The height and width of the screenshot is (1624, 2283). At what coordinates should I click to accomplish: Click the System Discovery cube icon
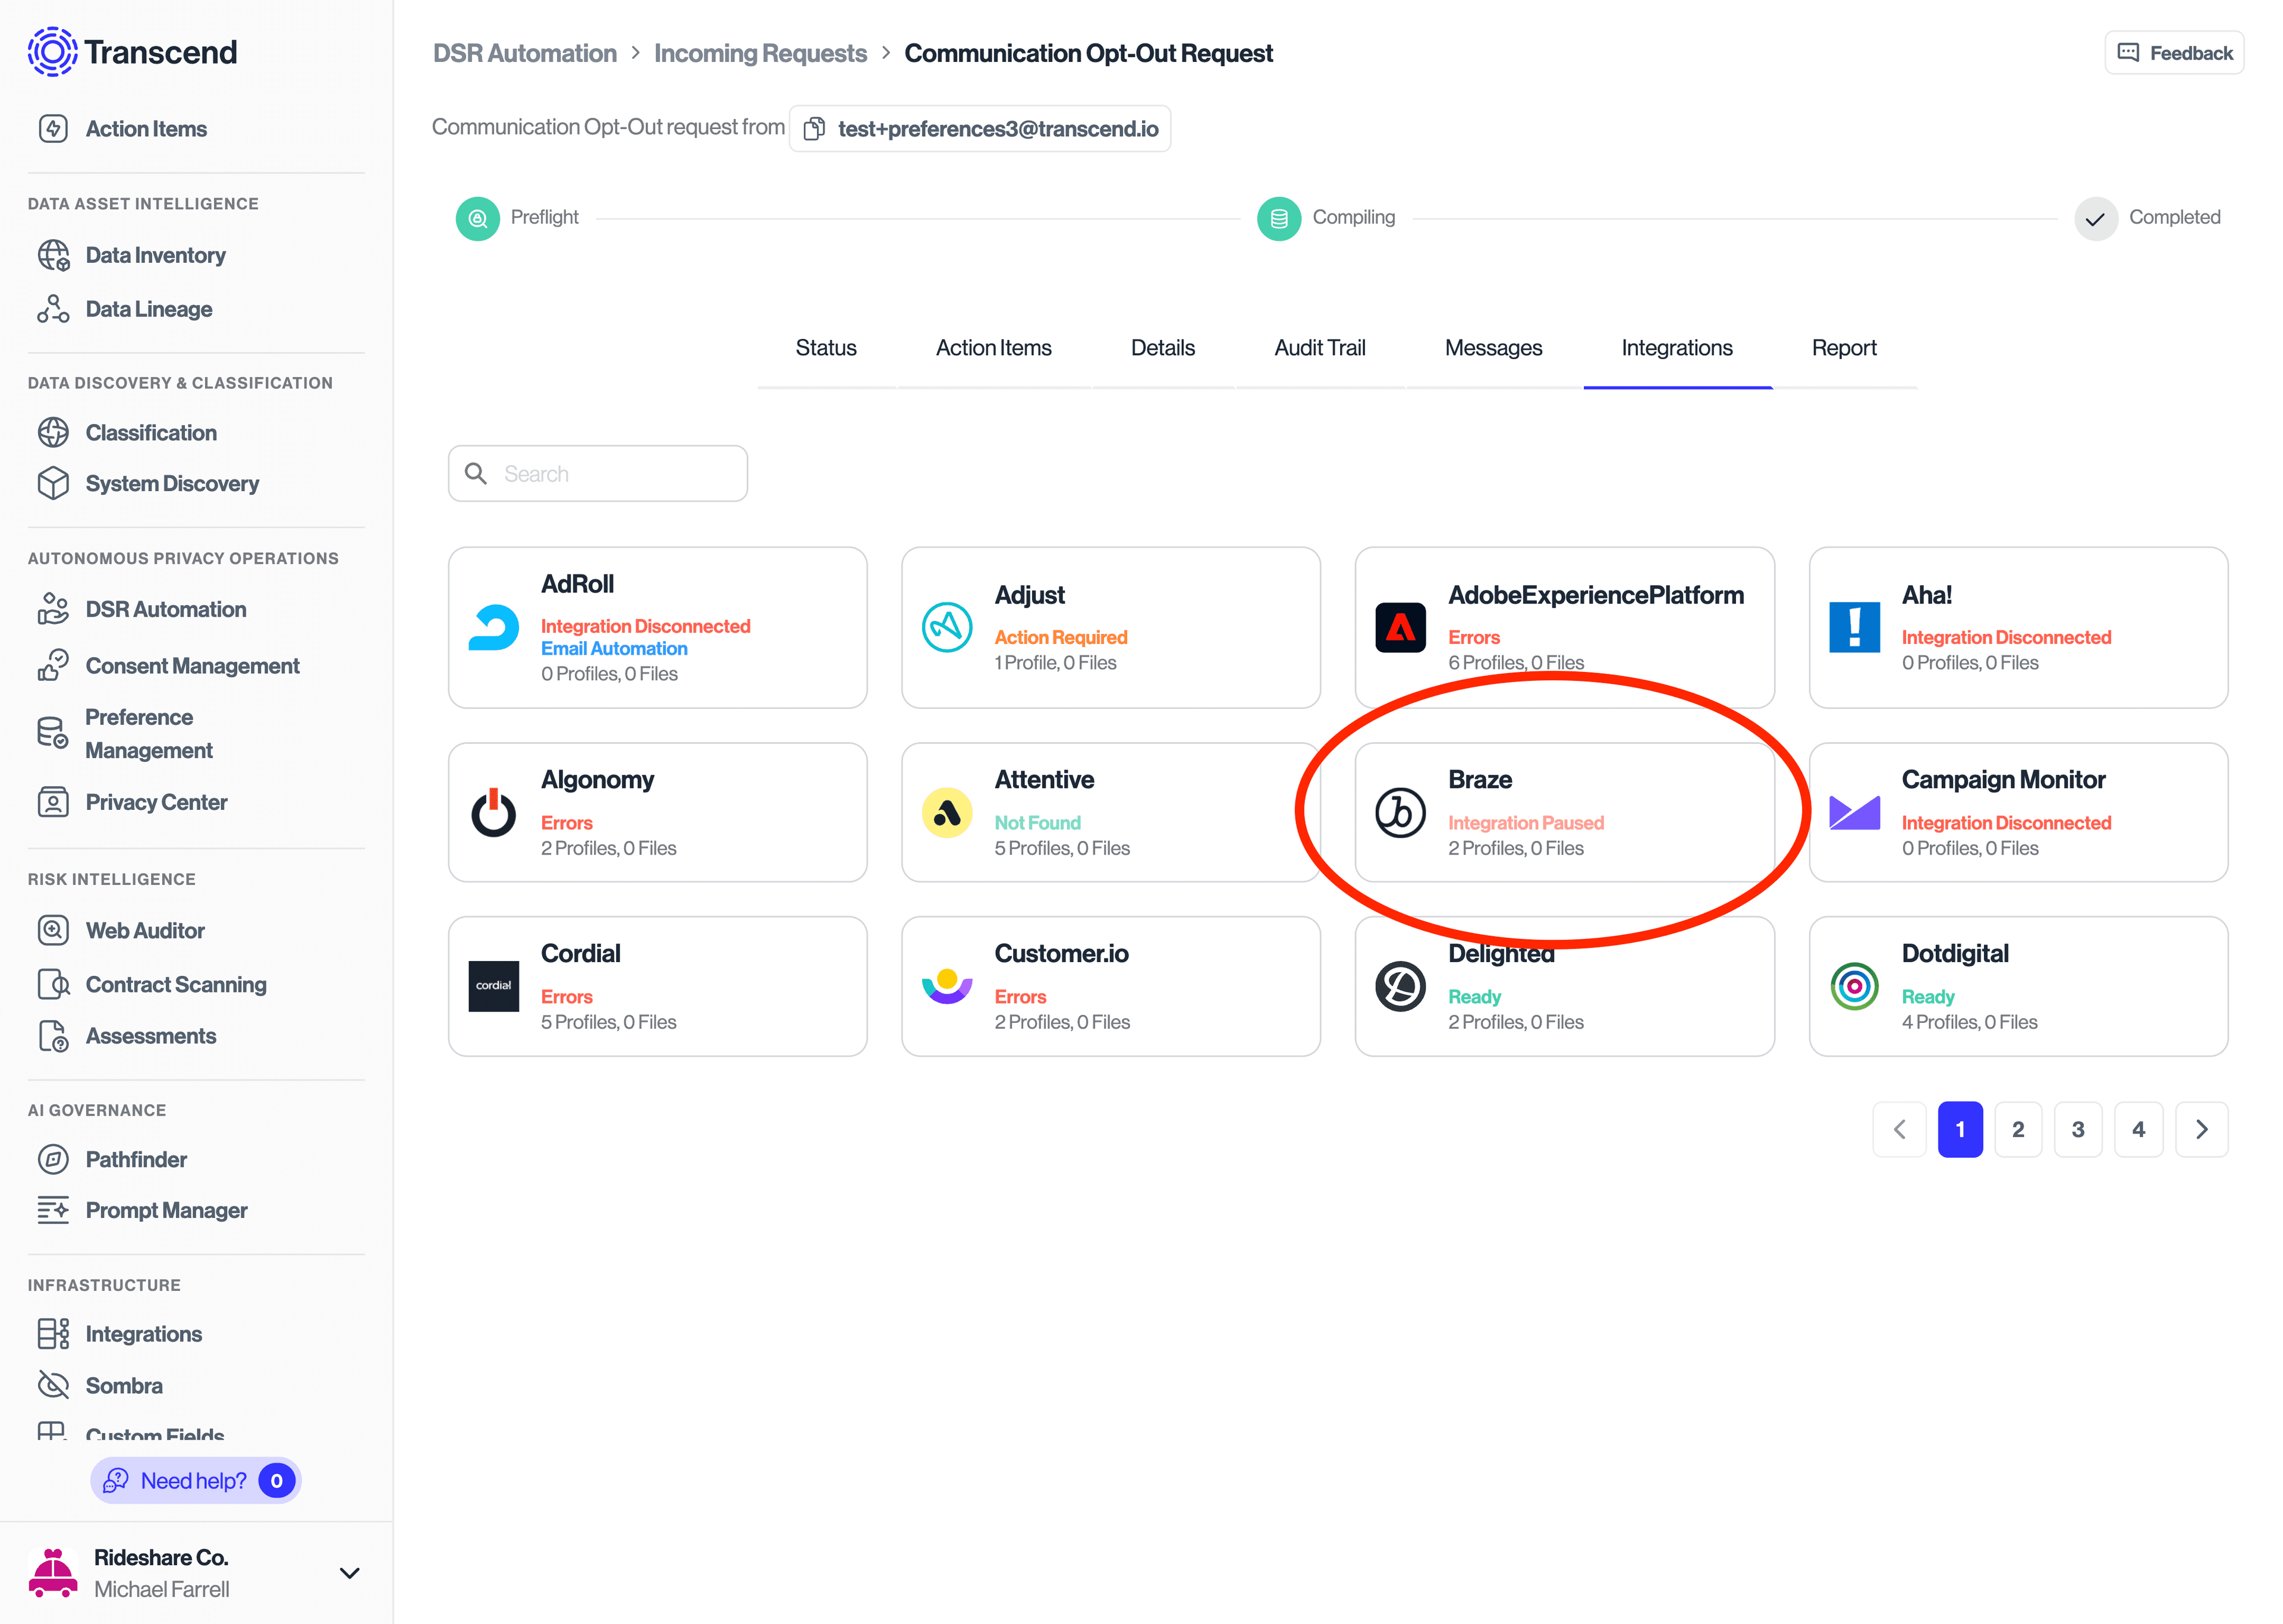point(53,483)
